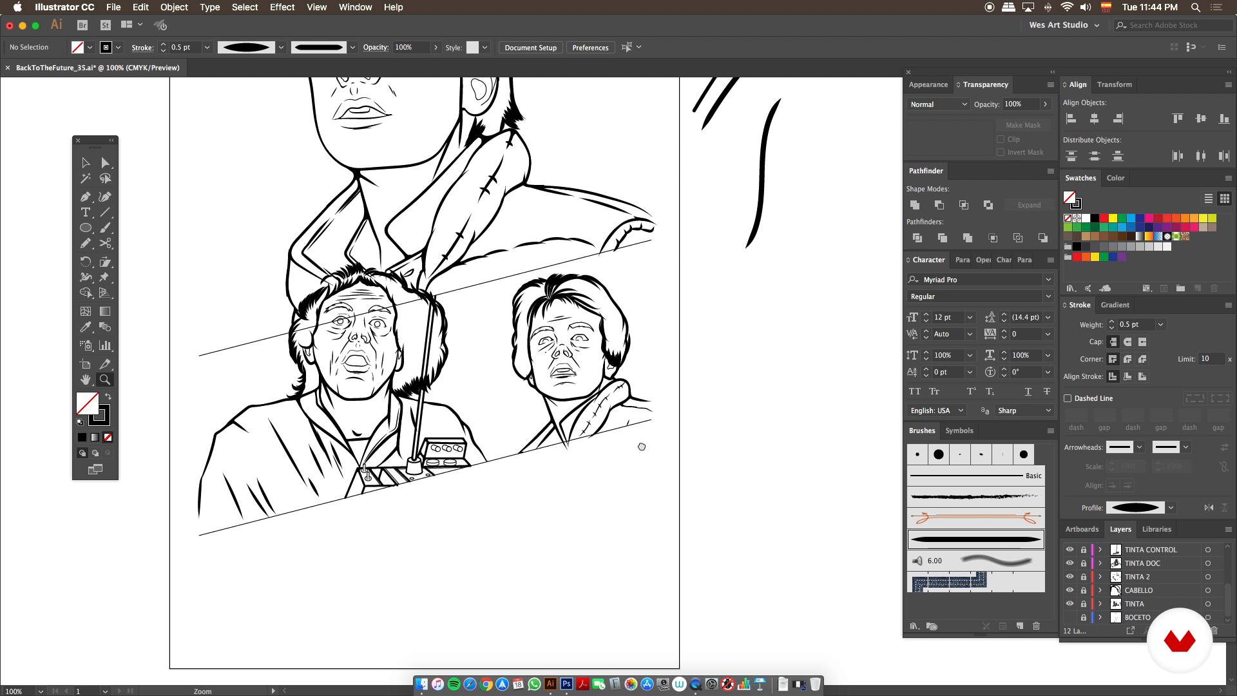Click the Divide pathfinder icon

[917, 238]
